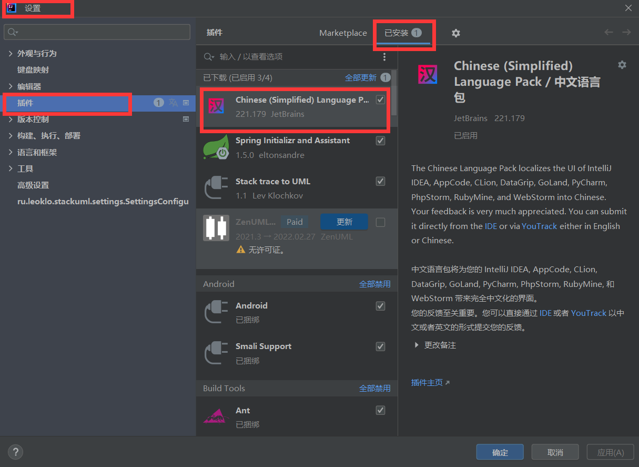
Task: Click the first YouTrack link in English description
Action: (x=539, y=226)
